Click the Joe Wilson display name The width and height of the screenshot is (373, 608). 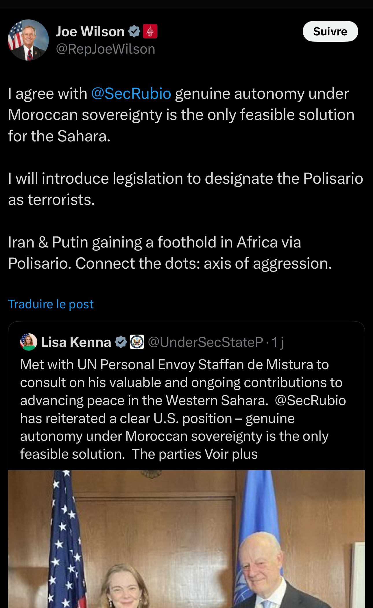(90, 31)
